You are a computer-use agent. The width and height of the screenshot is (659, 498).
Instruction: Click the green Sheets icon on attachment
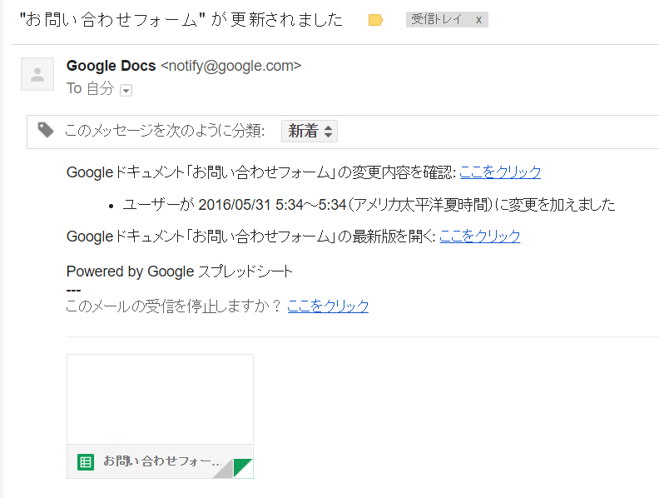click(x=85, y=461)
